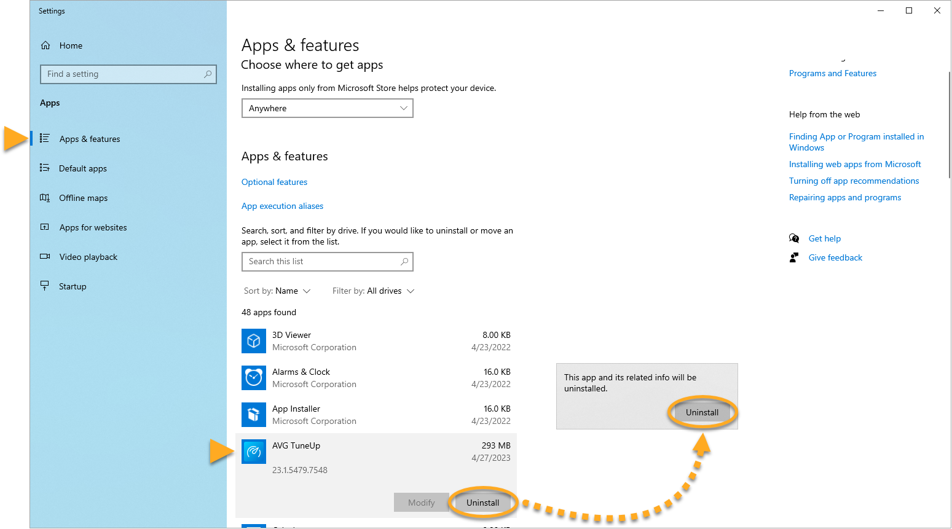Click the Get help icon

pyautogui.click(x=794, y=238)
